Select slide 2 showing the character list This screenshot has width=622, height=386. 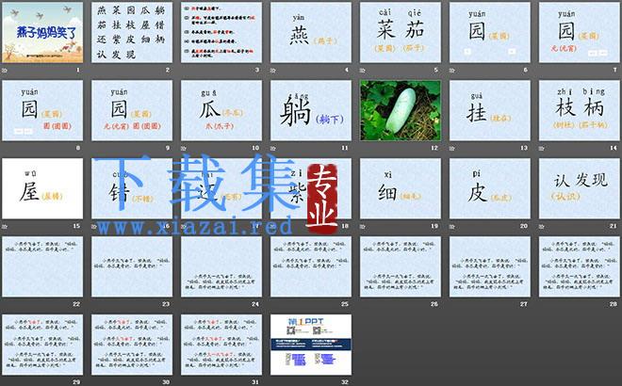pyautogui.click(x=132, y=33)
